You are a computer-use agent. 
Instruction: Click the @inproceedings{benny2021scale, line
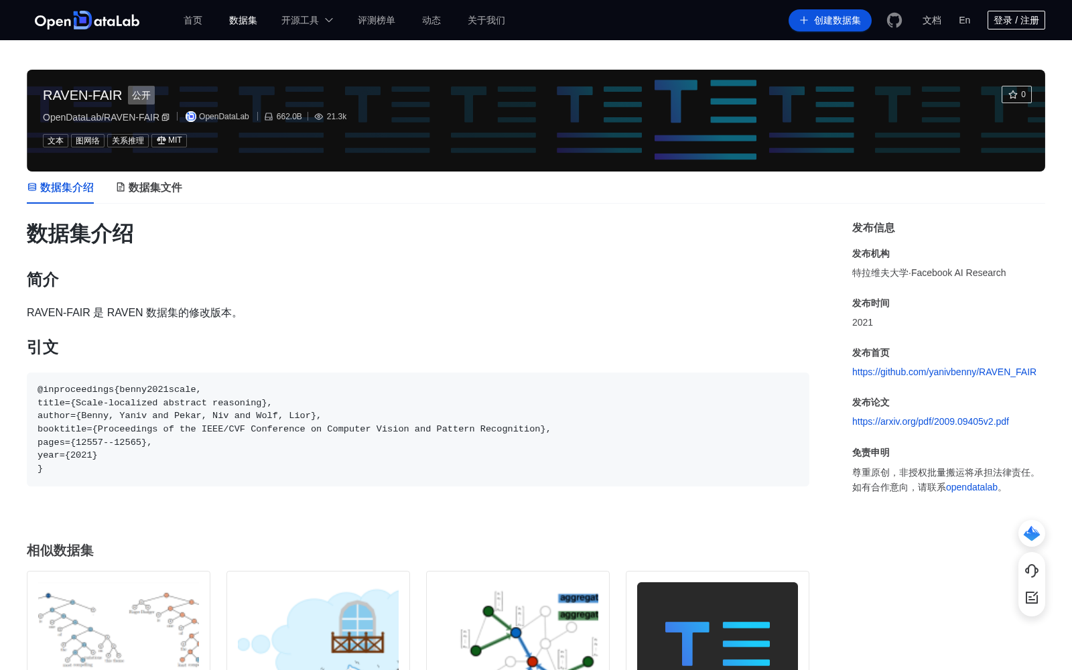[x=119, y=389]
